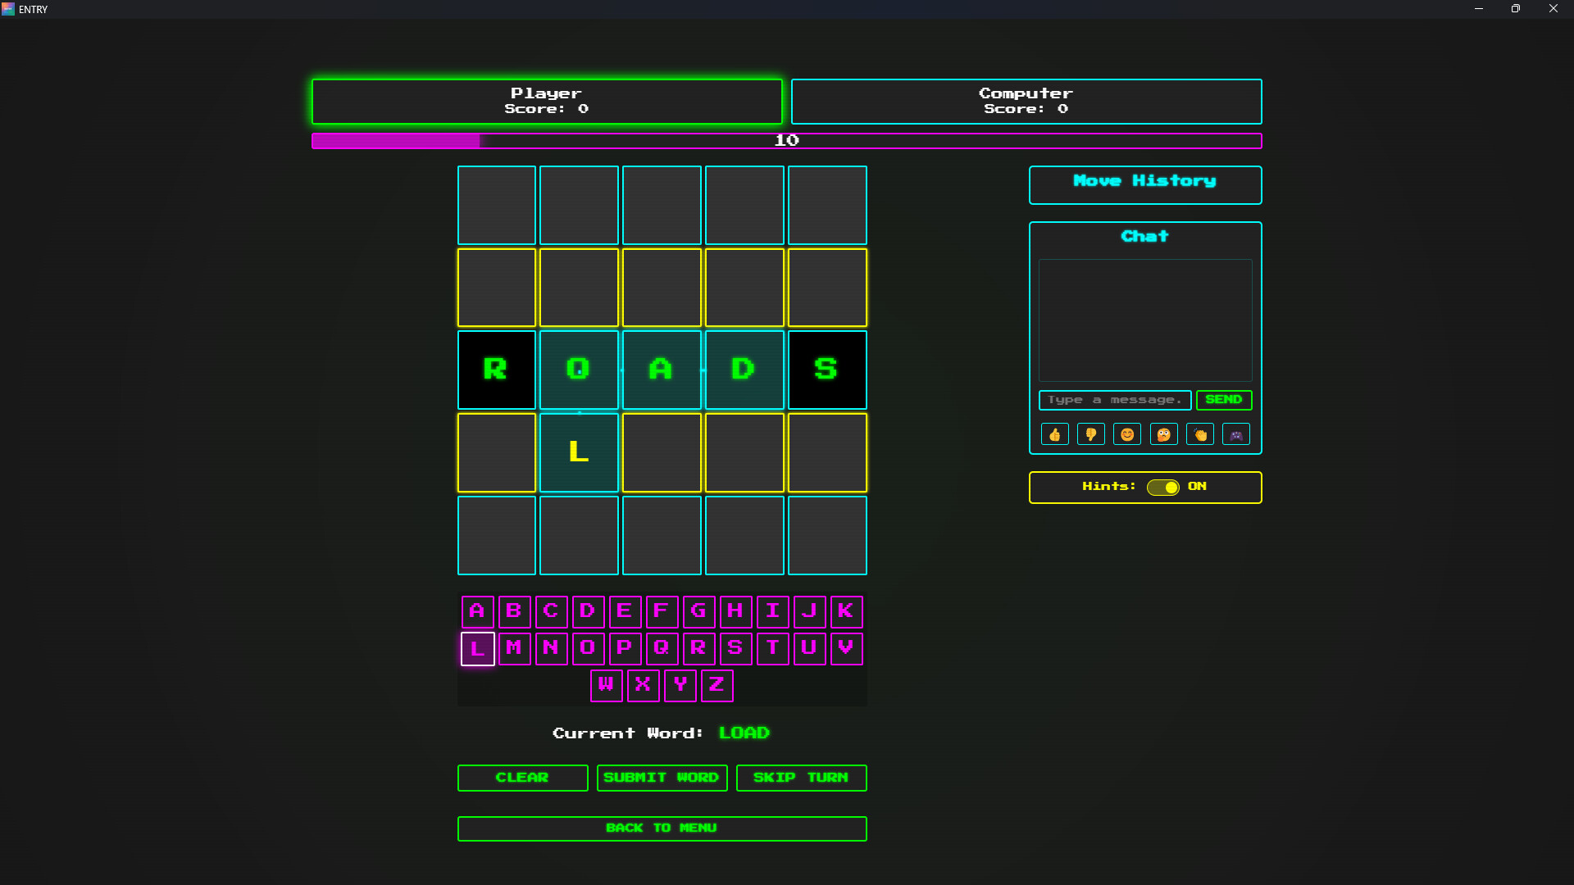1574x885 pixels.
Task: Tap the letter Z key
Action: point(717,686)
